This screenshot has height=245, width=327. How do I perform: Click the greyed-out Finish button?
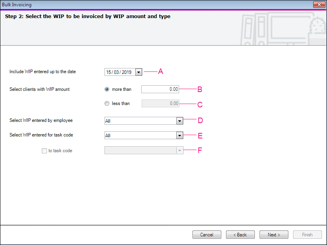(307, 235)
